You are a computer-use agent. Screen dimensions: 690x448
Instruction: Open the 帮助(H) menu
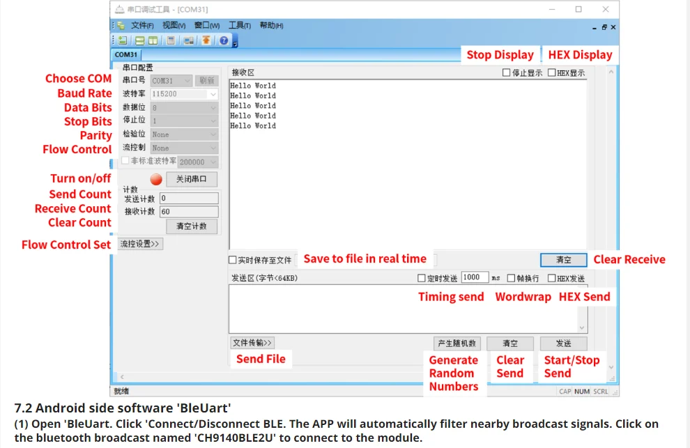[272, 26]
